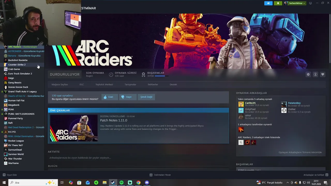
Task: Open friend PatatesBey's profile
Action: 294,103
